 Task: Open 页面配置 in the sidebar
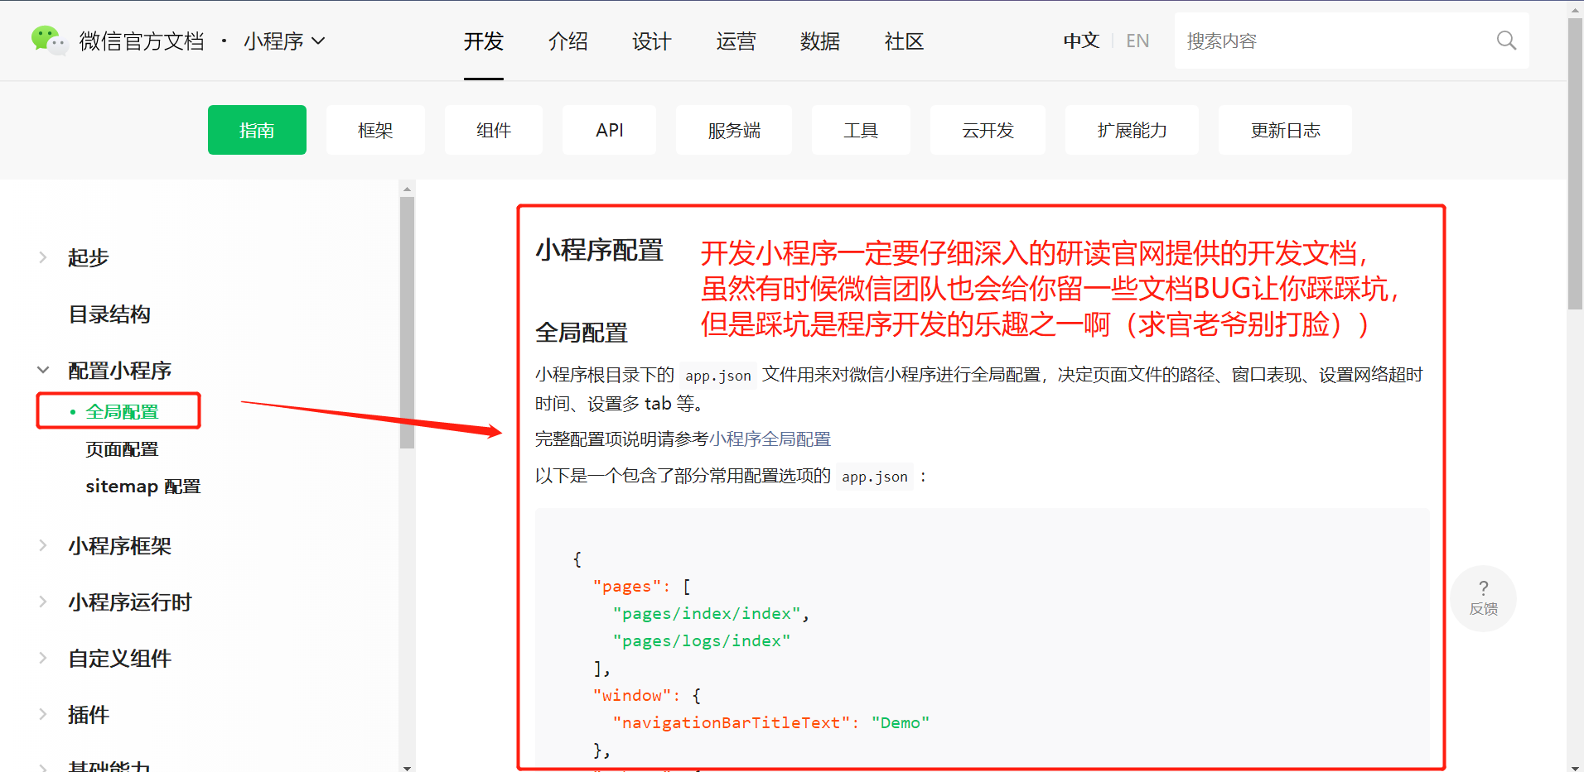point(122,449)
